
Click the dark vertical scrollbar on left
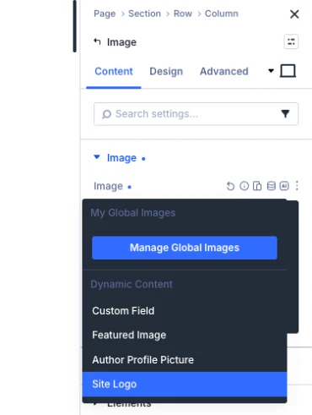[74, 26]
